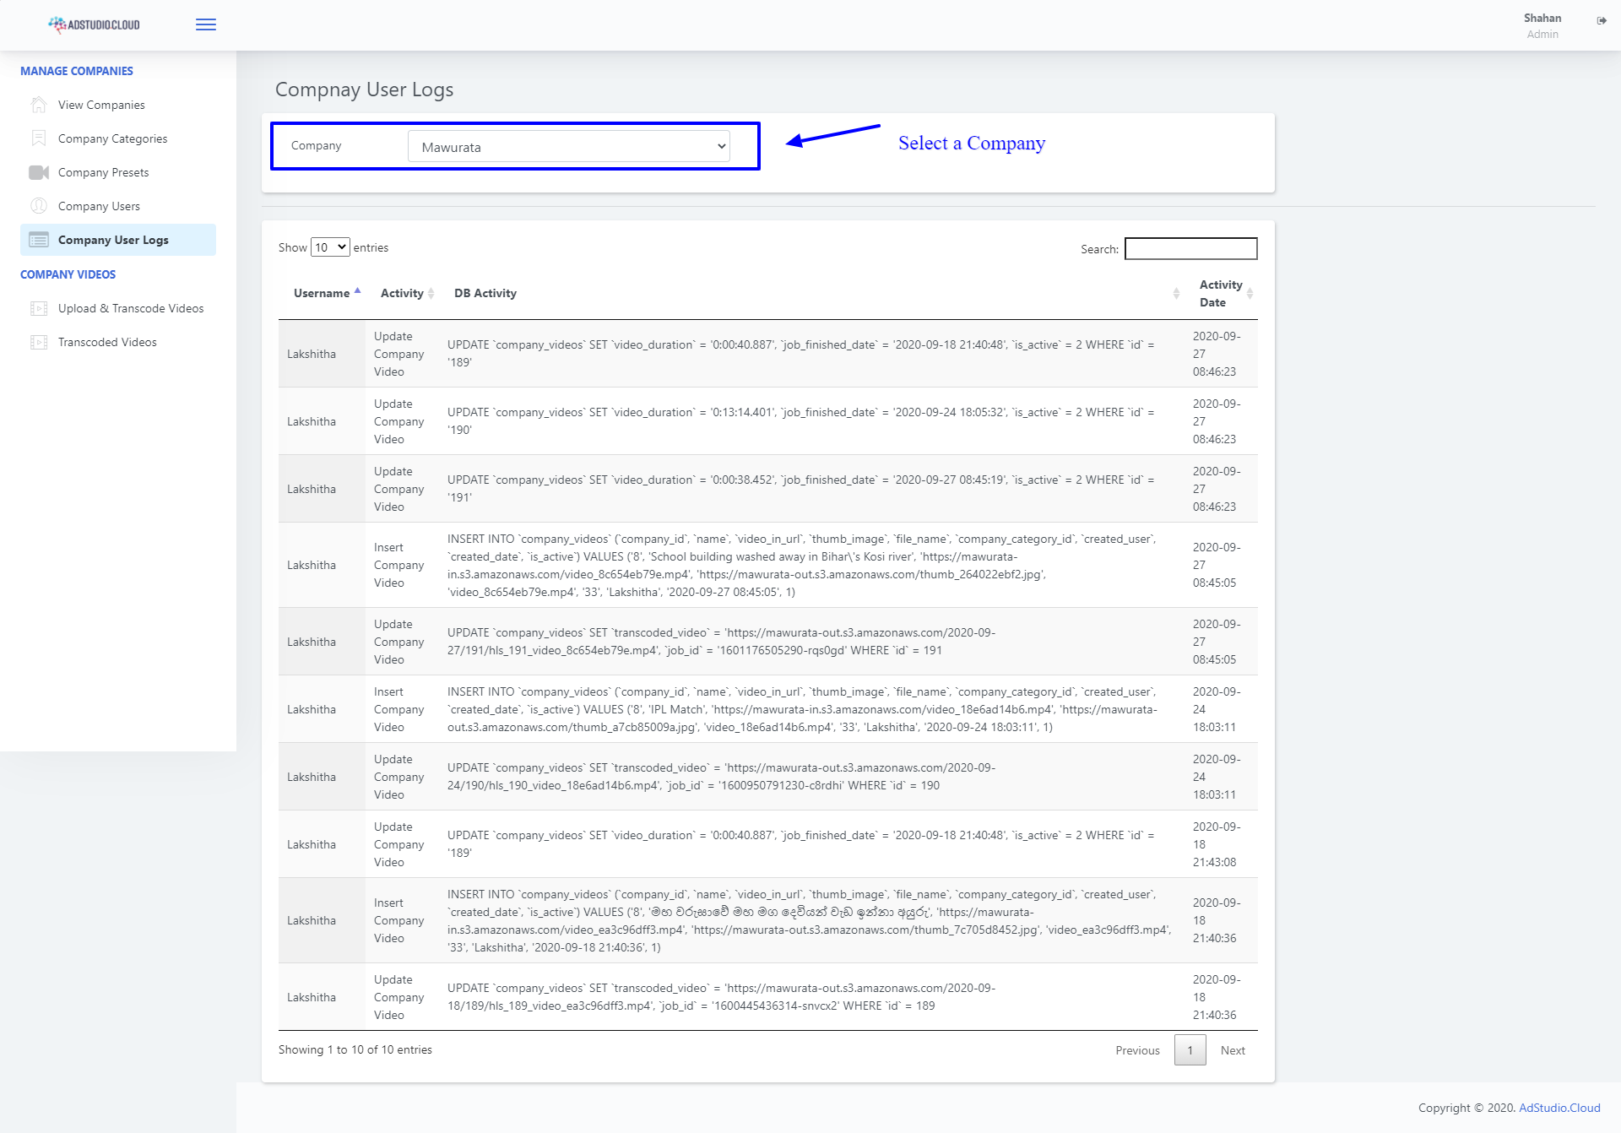Click the hamburger menu icon

tap(205, 24)
